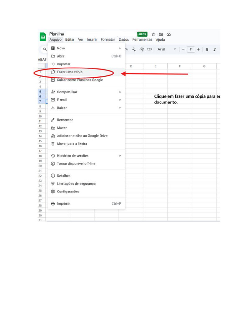Click the Google Drive shortcut icon
This screenshot has width=238, height=318.
(x=53, y=136)
